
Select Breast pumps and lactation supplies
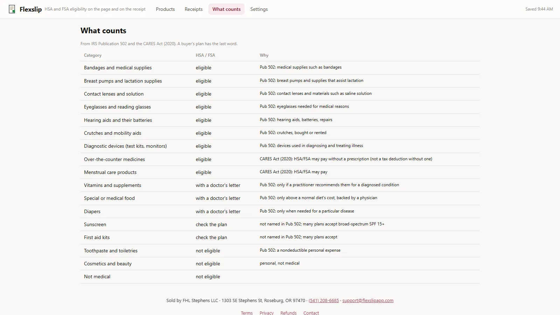coord(123,81)
